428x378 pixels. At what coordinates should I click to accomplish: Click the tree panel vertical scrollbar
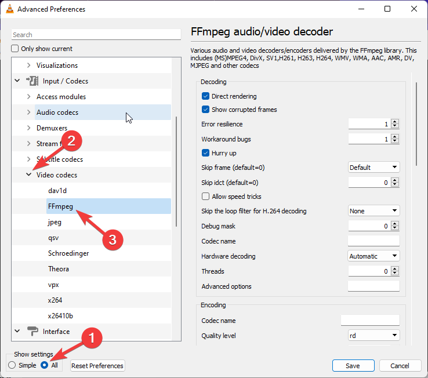tap(176, 172)
